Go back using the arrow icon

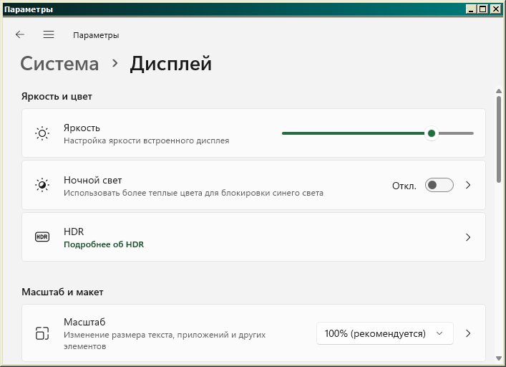(x=20, y=34)
